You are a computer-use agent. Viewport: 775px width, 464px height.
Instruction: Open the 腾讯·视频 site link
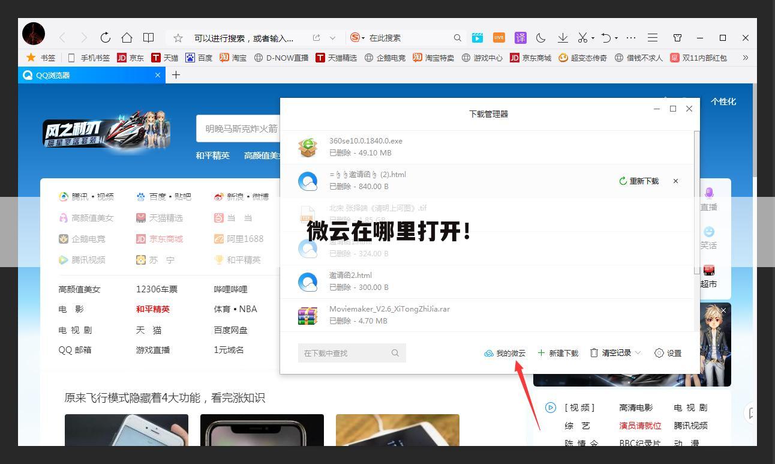click(86, 196)
